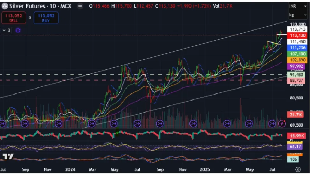
Task: Click the 2024 label on time axis
Action: tap(70, 170)
